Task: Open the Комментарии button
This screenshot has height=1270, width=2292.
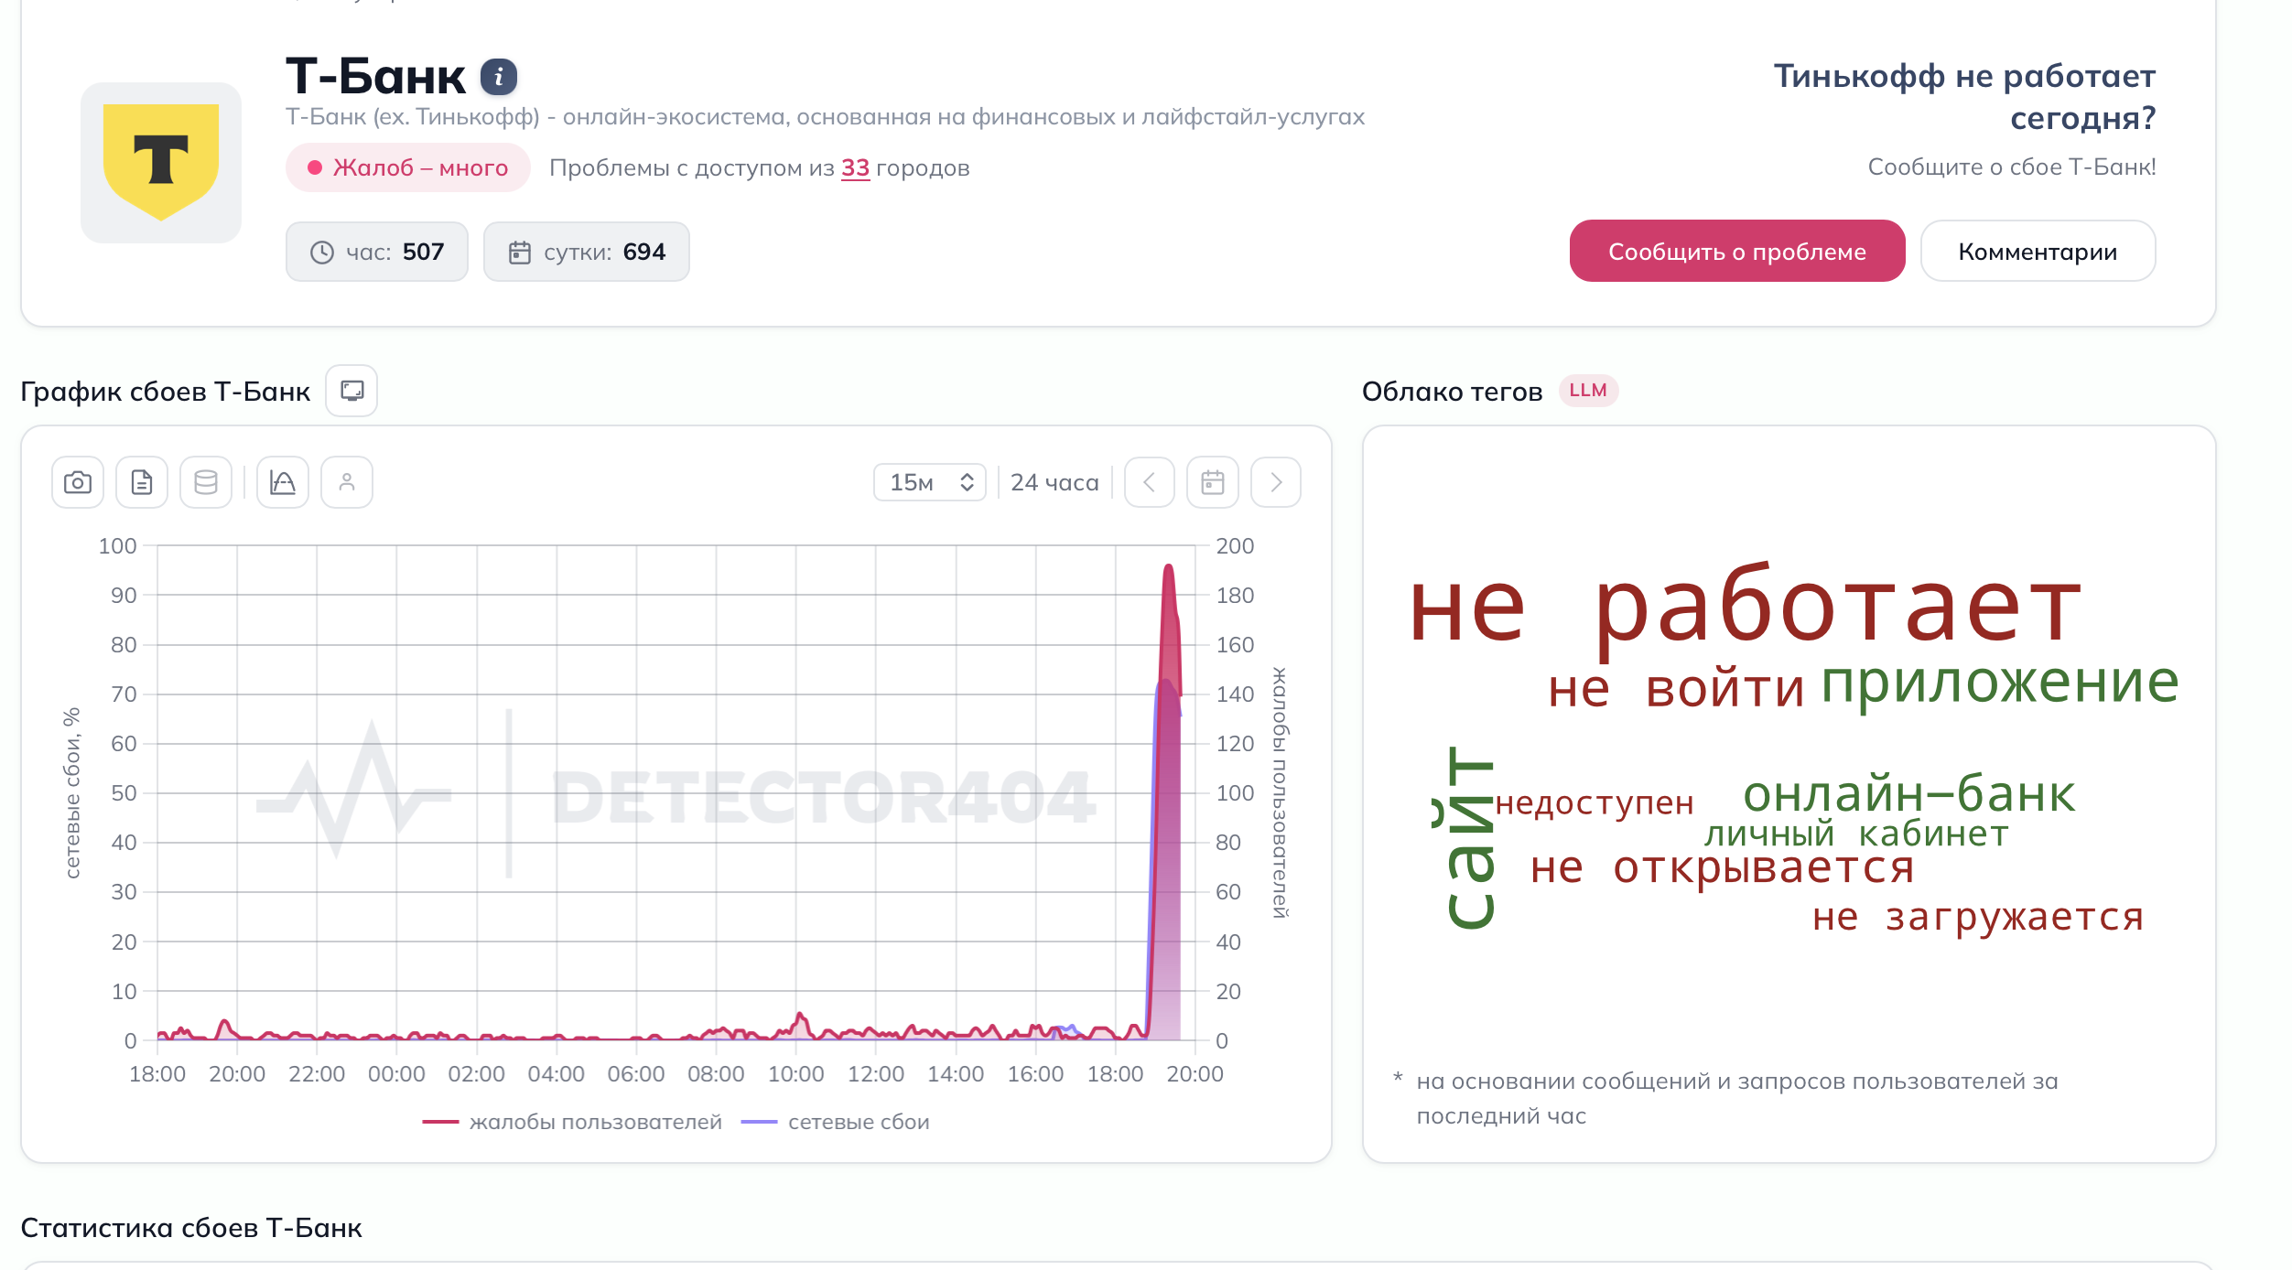Action: [2038, 252]
